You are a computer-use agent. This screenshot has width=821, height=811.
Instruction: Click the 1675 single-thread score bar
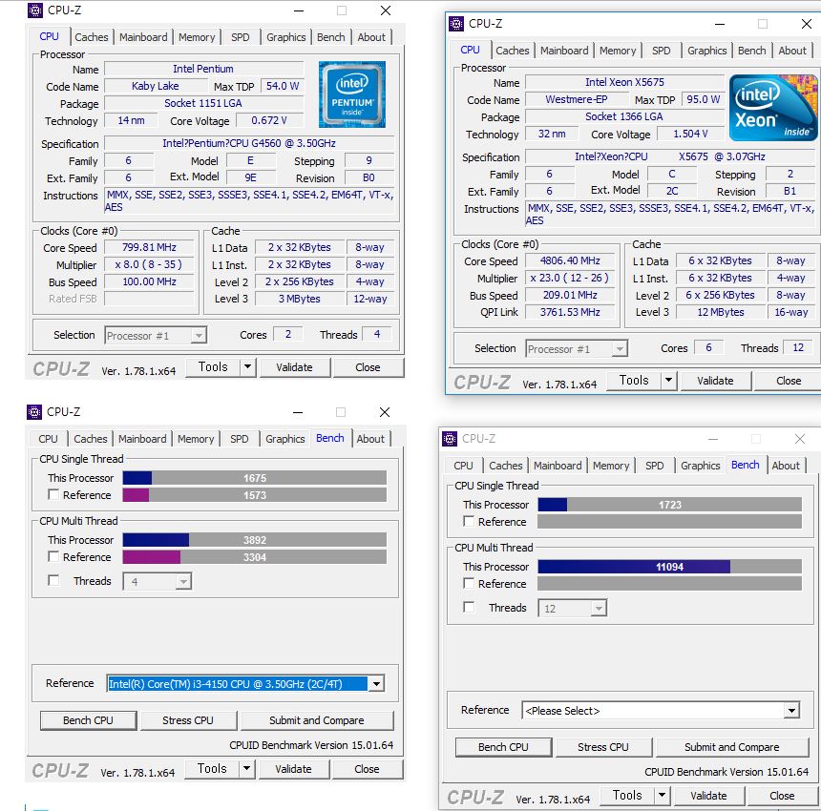tap(255, 478)
